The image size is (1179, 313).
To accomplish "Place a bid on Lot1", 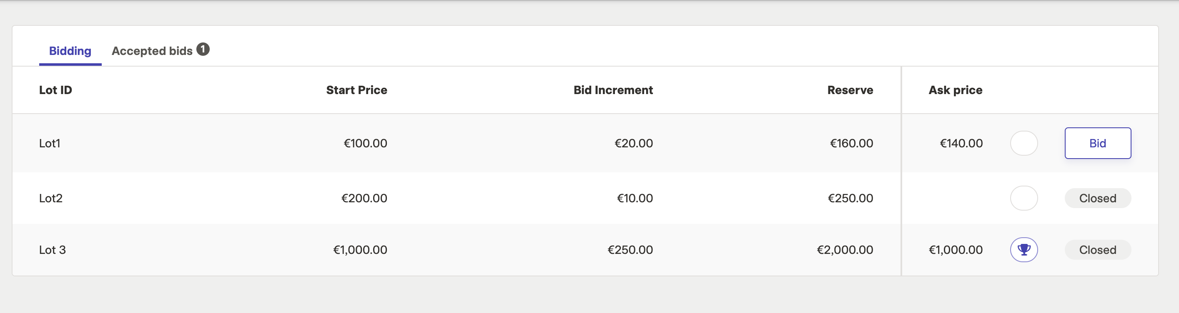I will (1098, 143).
